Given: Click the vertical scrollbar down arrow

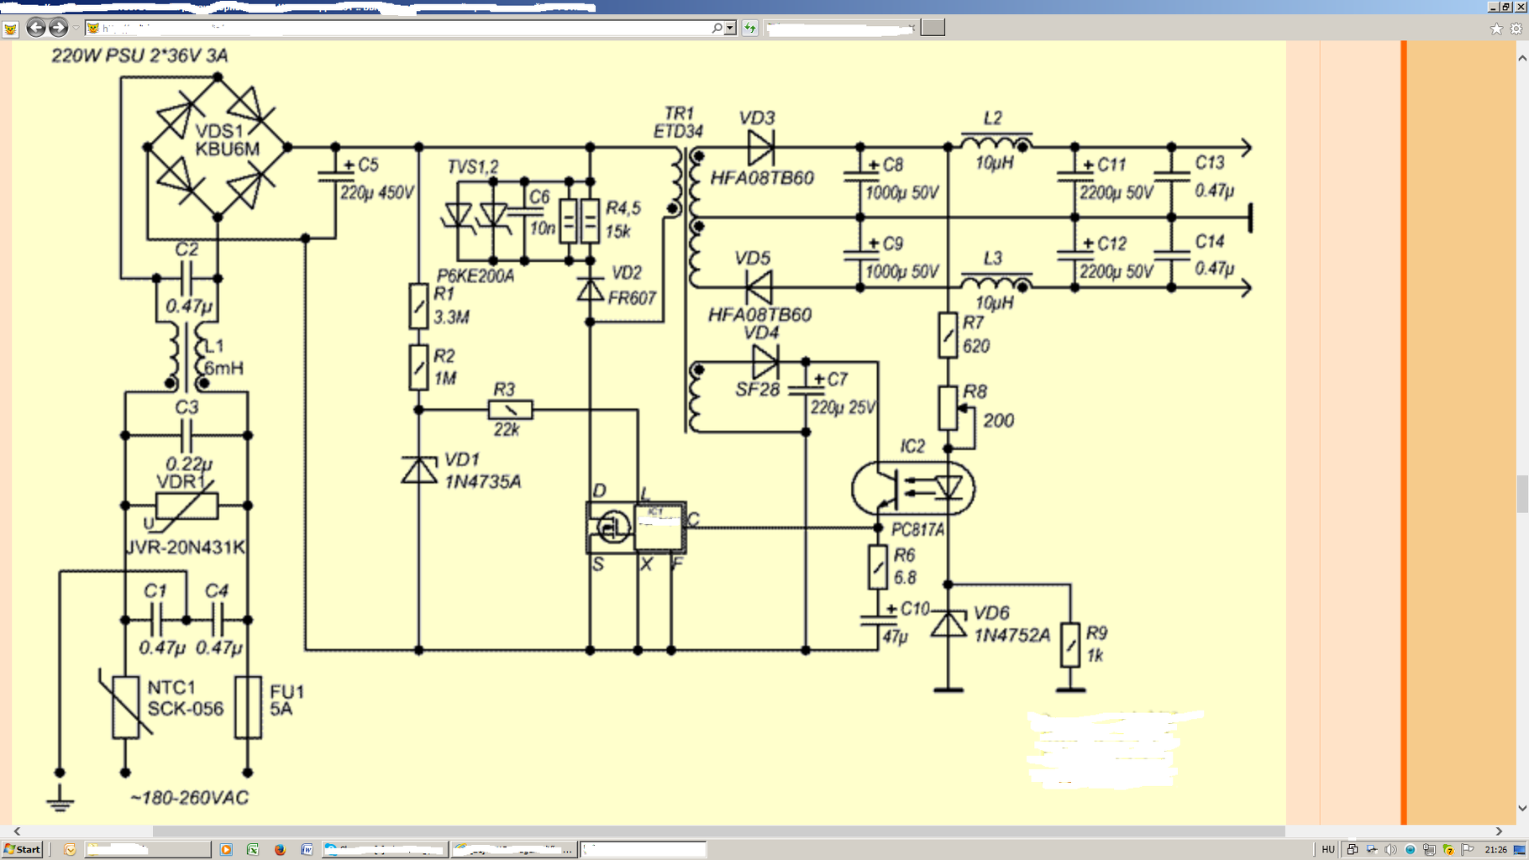Looking at the screenshot, I should click(1521, 808).
